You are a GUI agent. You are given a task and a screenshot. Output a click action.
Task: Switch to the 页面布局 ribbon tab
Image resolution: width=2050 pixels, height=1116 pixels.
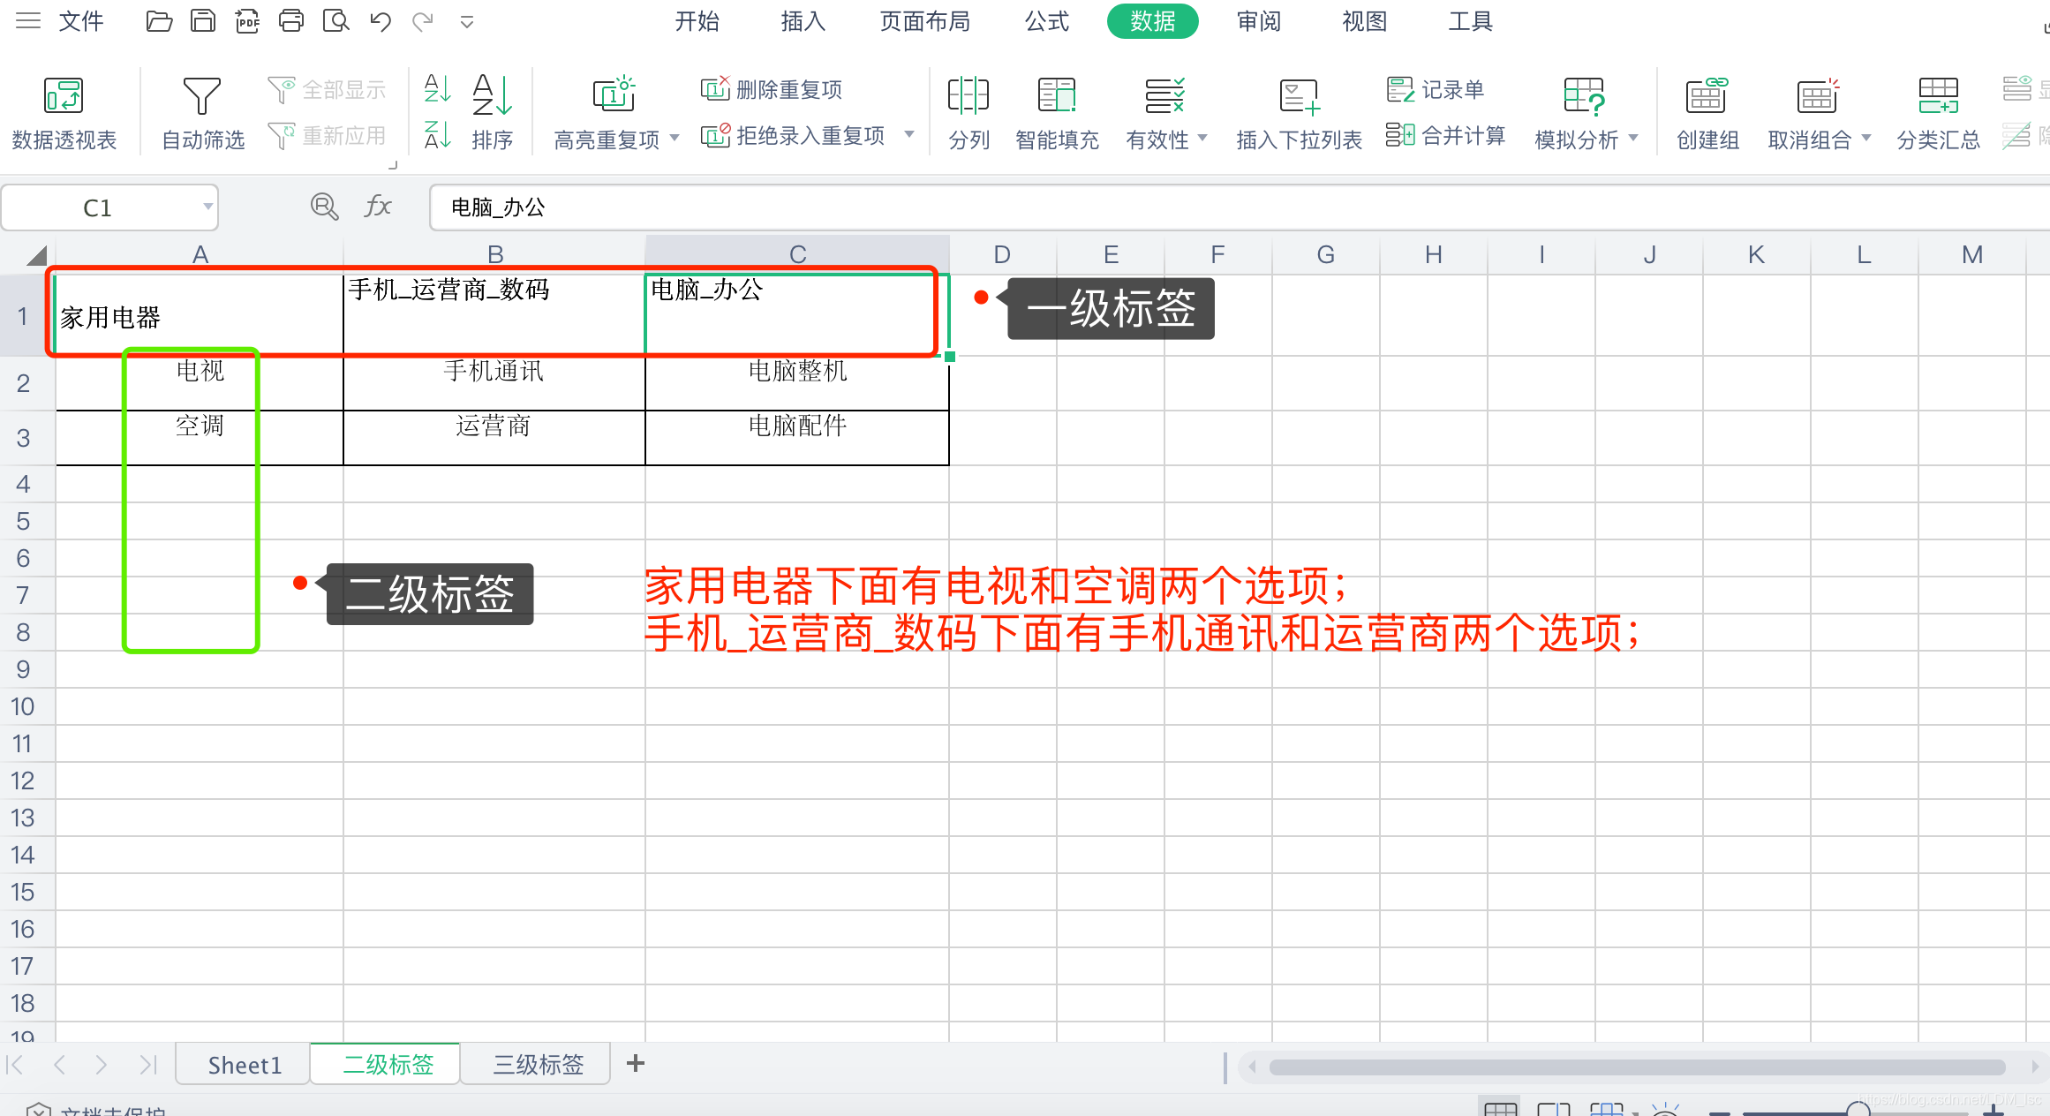pos(924,20)
